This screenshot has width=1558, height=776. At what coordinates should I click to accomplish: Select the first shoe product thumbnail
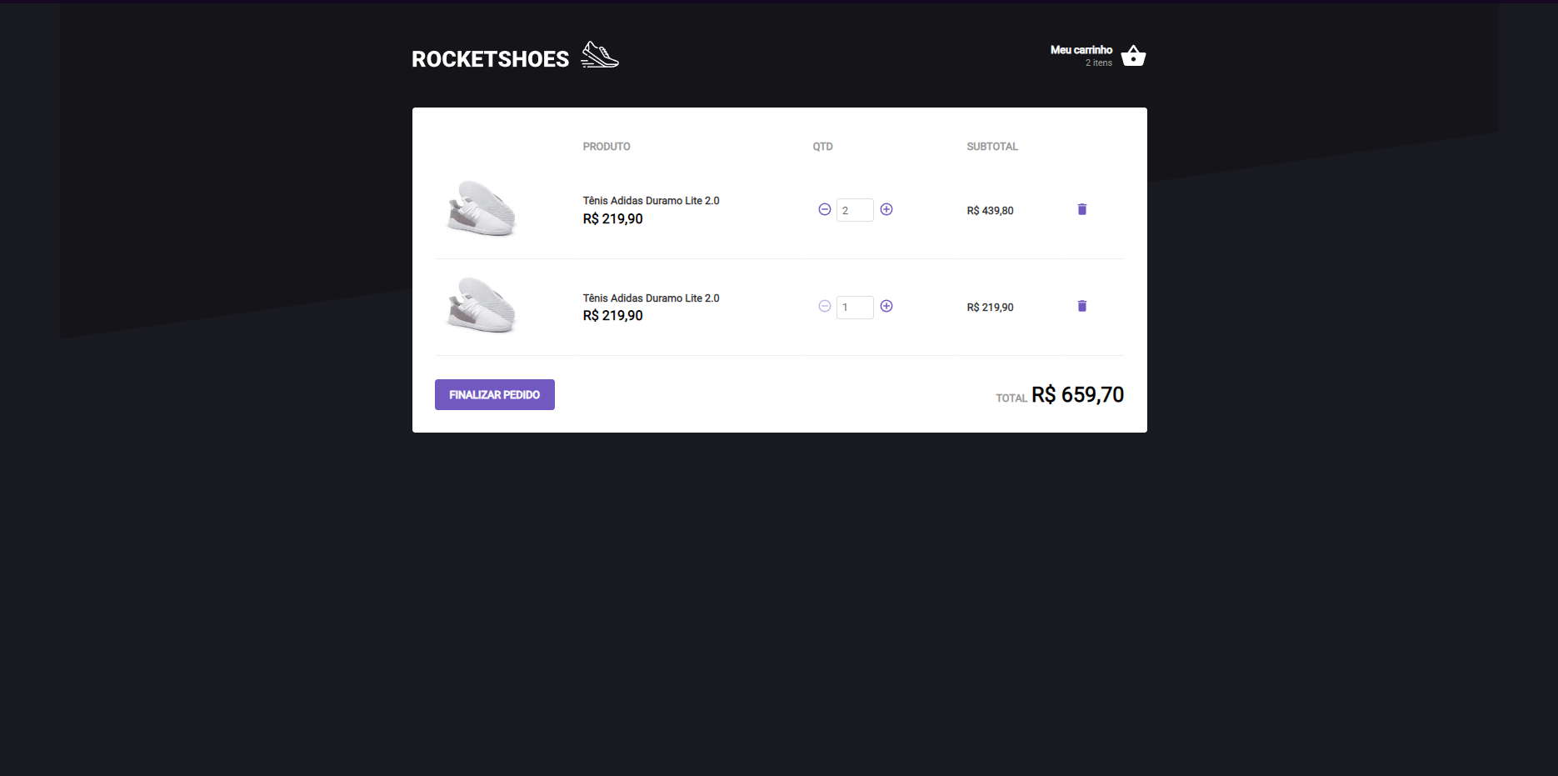tap(482, 209)
